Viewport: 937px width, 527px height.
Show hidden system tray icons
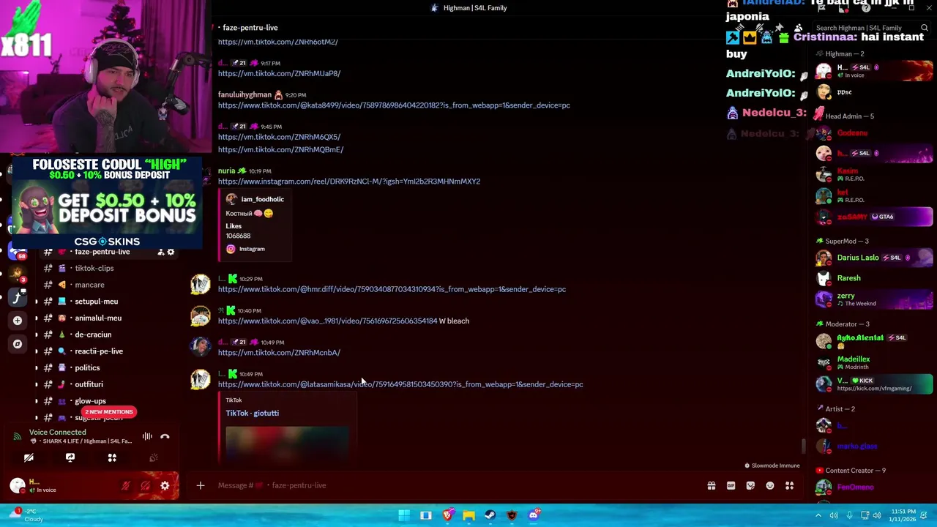[818, 515]
